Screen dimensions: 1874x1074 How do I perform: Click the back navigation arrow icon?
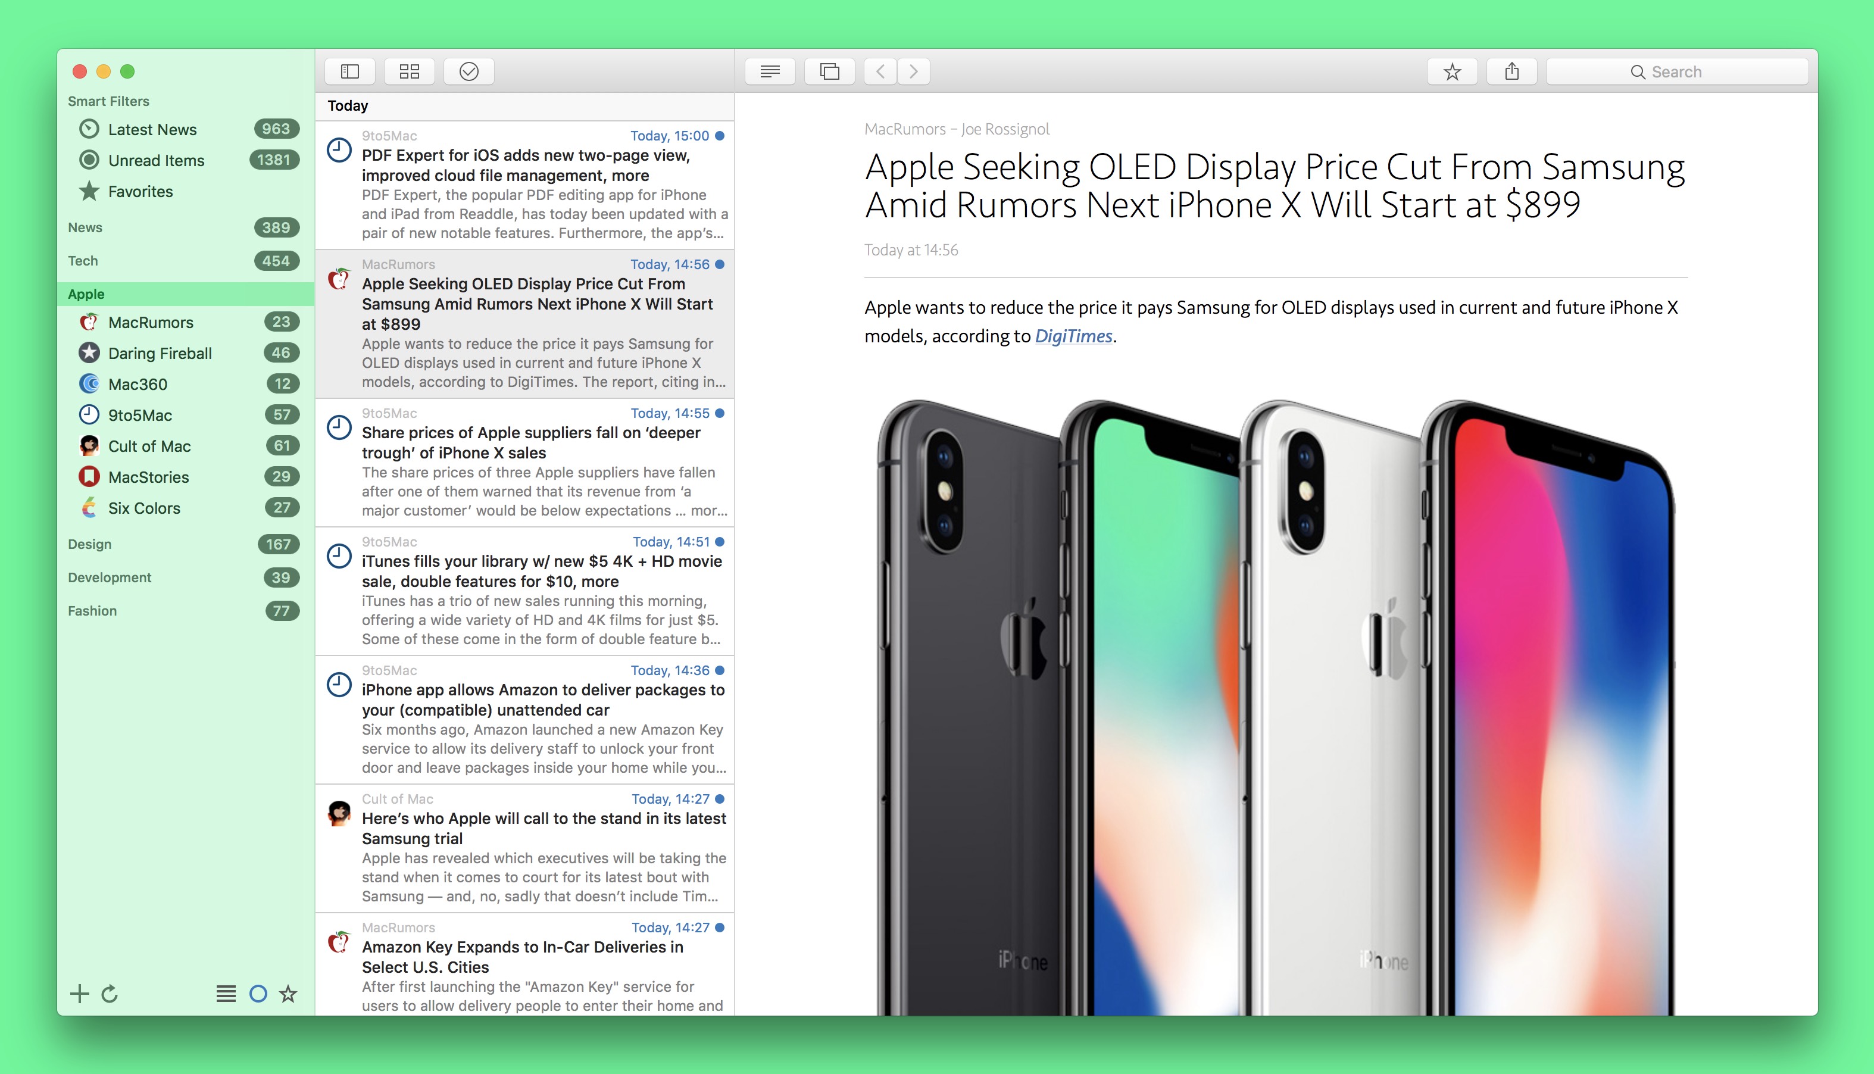880,72
